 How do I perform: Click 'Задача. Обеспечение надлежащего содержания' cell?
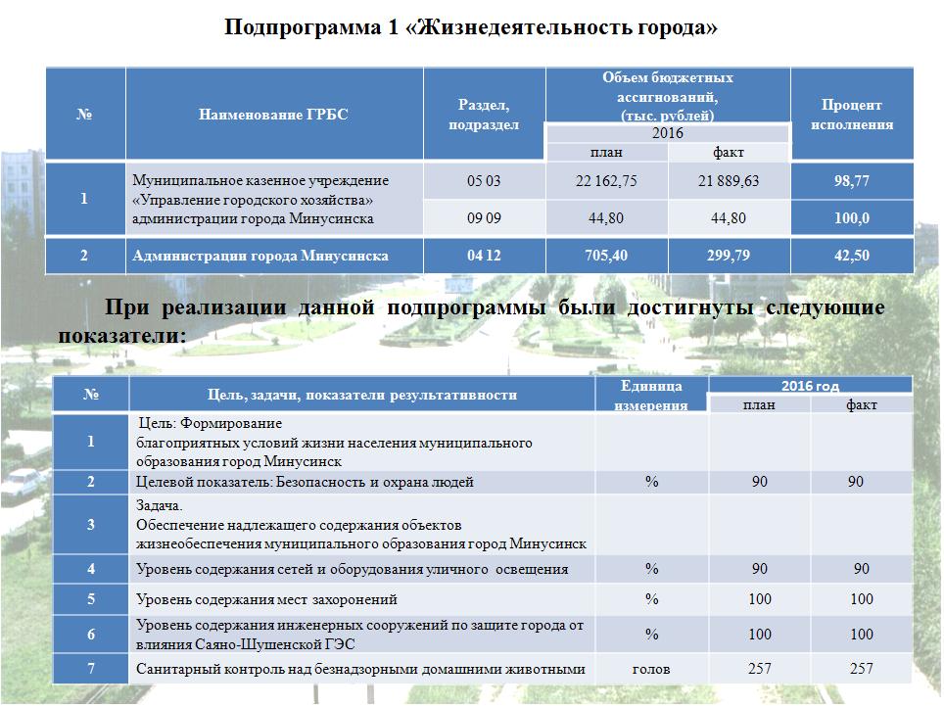(361, 525)
